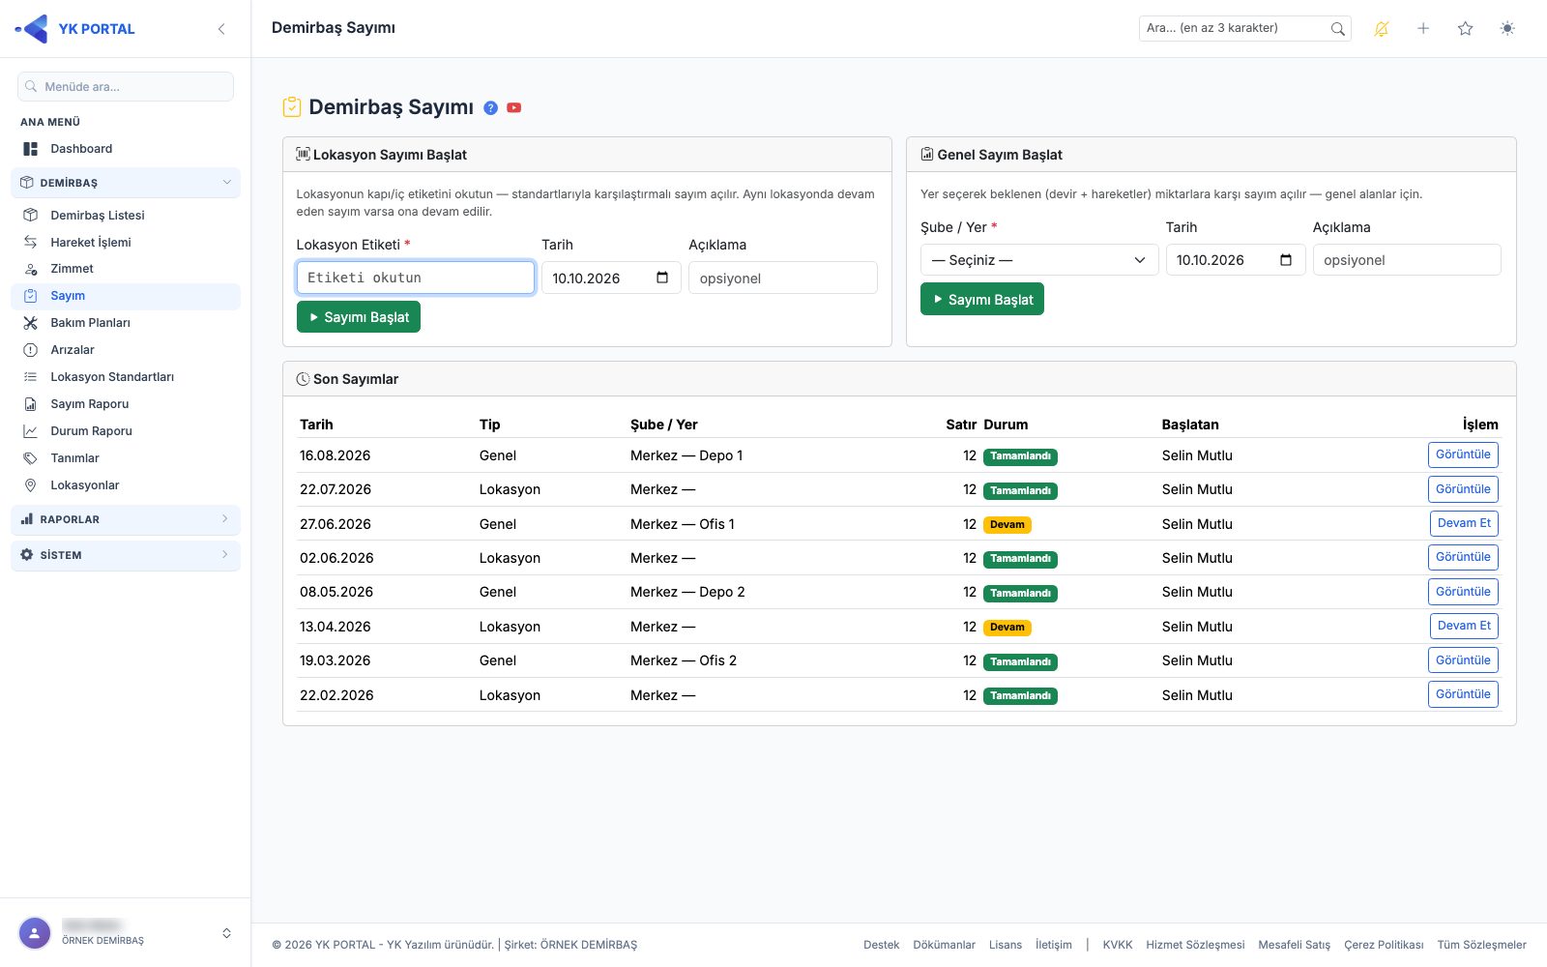Viewport: 1547px width, 967px height.
Task: Expand the SİSTEM section
Action: pos(126,555)
